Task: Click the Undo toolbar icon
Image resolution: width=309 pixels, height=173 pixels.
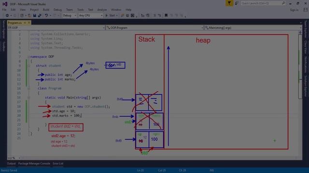Action: pos(46,15)
